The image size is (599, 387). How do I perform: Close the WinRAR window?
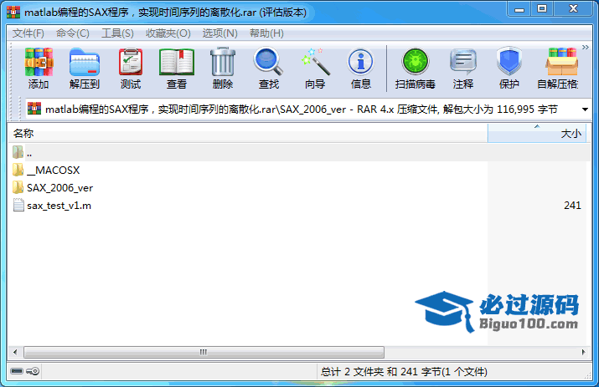[x=573, y=9]
